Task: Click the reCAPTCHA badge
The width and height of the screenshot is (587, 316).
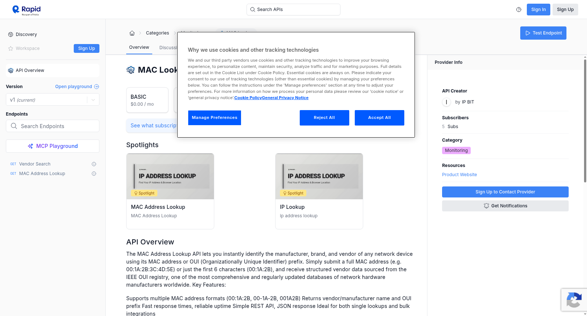Action: click(x=574, y=300)
